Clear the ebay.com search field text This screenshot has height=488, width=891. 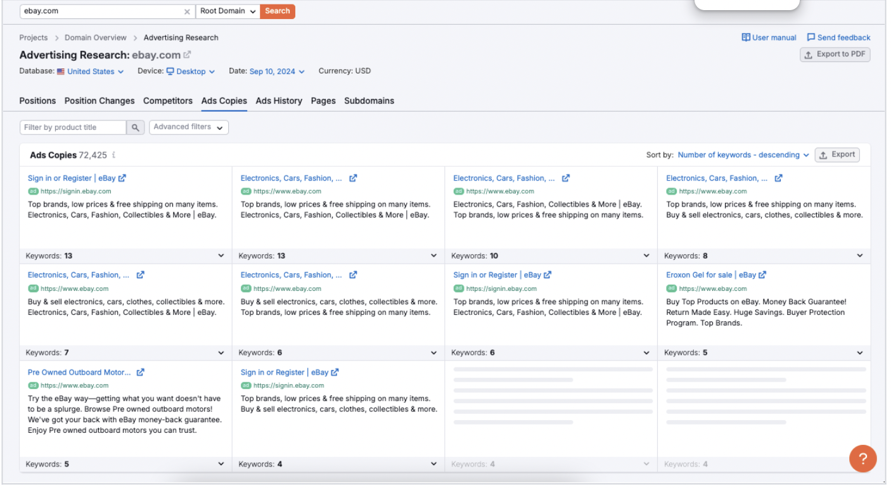pyautogui.click(x=187, y=11)
